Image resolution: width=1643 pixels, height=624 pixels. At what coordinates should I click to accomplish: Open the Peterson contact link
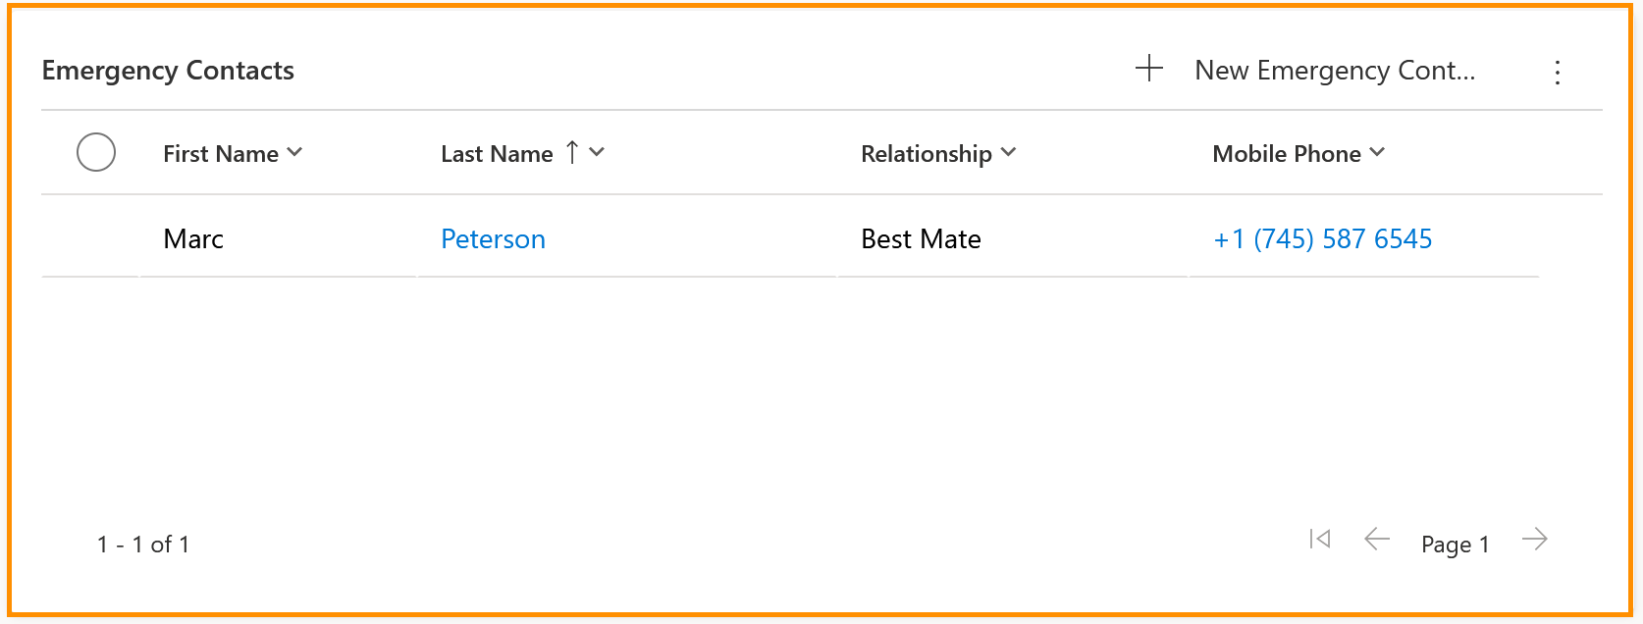click(x=493, y=239)
